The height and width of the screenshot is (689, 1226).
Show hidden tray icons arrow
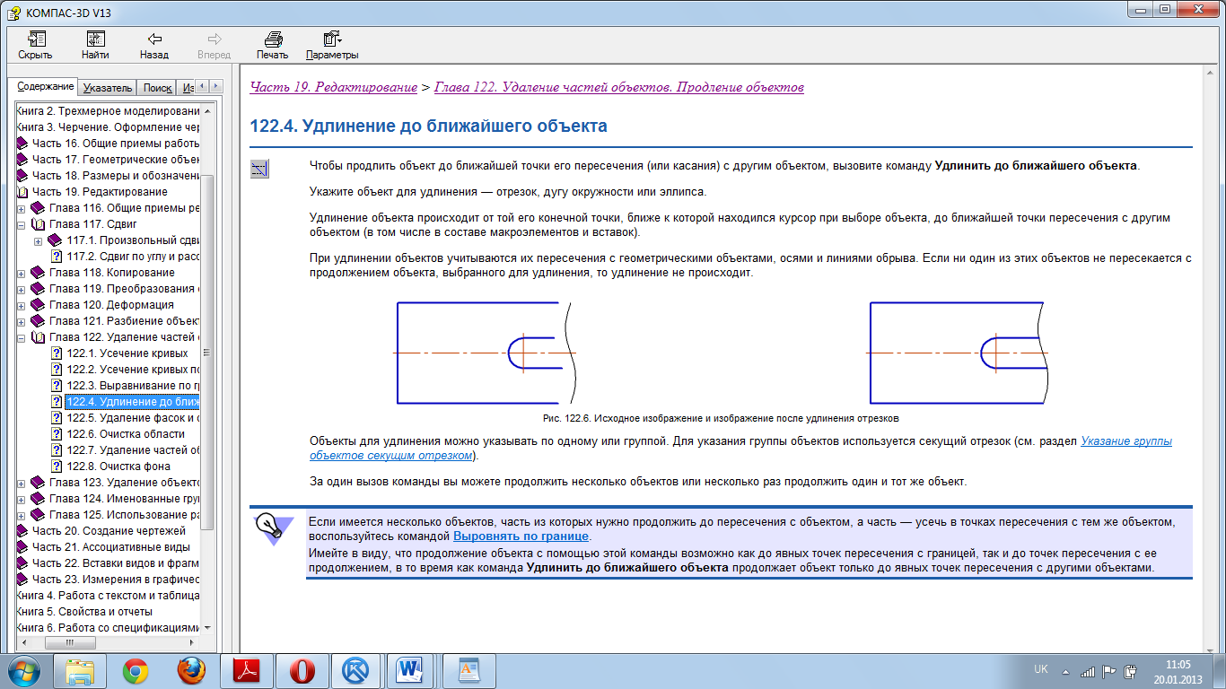pos(1065,670)
